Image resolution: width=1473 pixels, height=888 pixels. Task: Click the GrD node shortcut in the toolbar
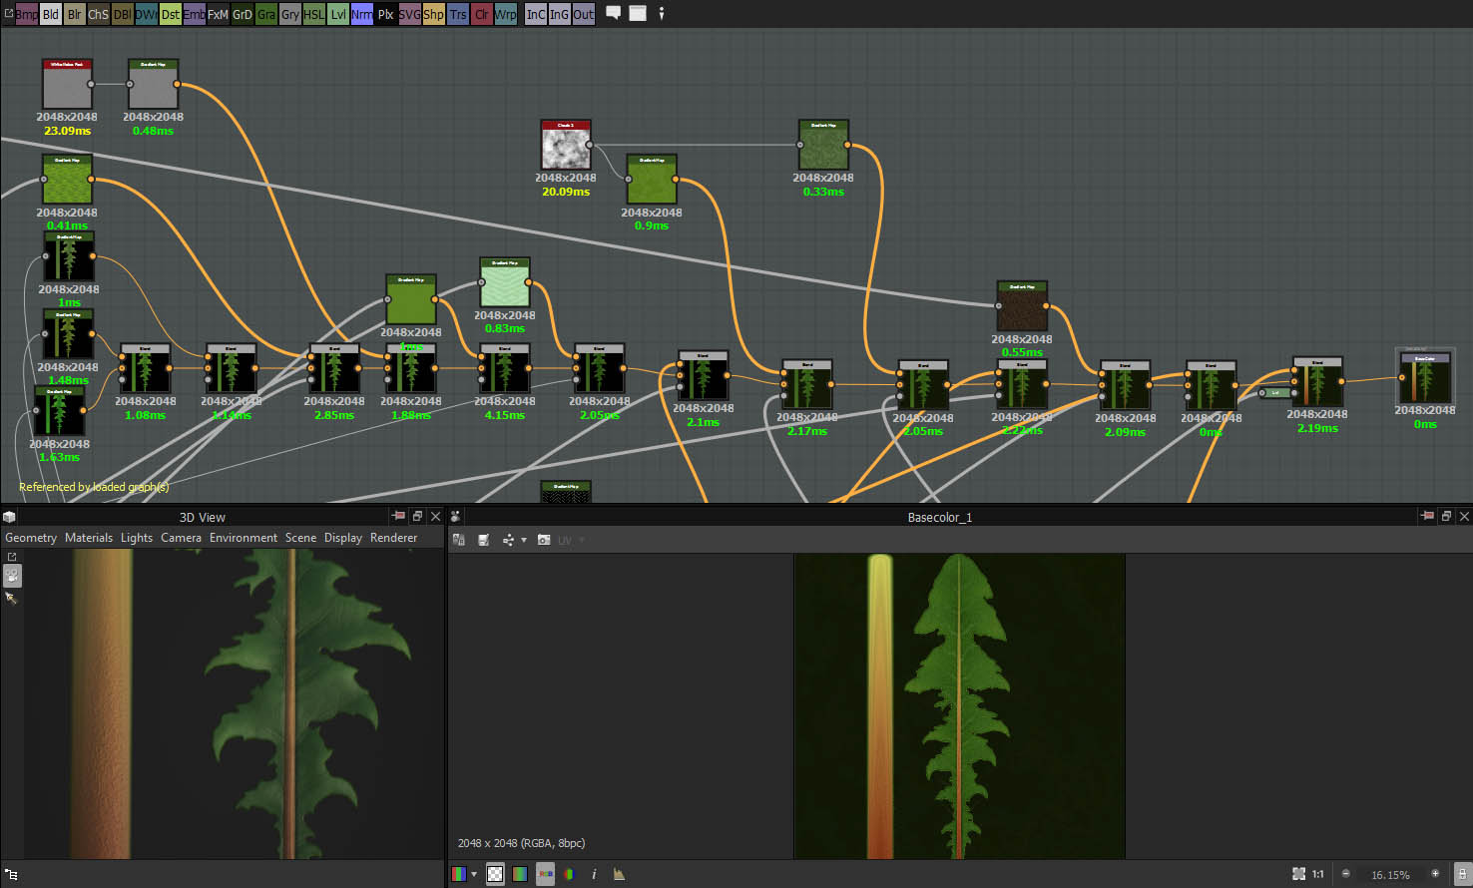tap(243, 14)
